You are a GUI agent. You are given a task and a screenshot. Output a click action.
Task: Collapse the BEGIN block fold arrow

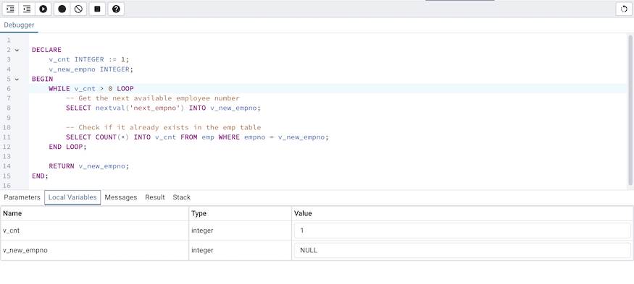click(x=17, y=79)
